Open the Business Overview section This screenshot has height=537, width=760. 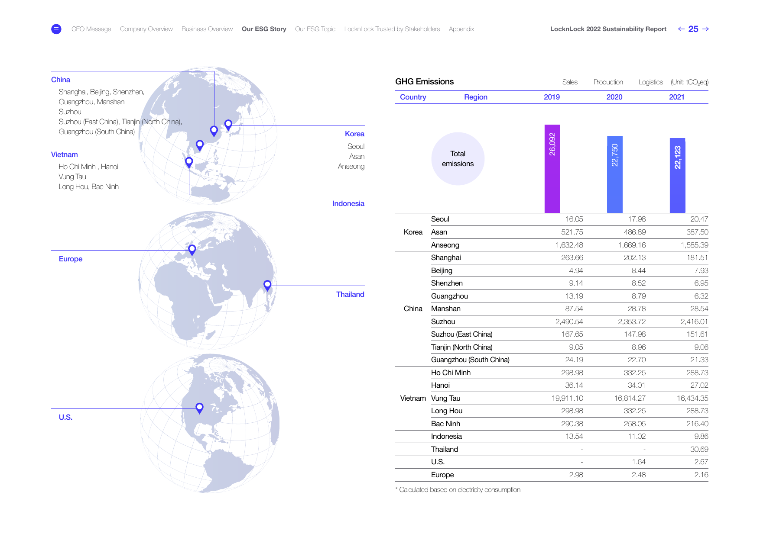click(207, 29)
